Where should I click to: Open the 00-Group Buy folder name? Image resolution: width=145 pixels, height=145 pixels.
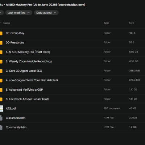[x=15, y=33]
